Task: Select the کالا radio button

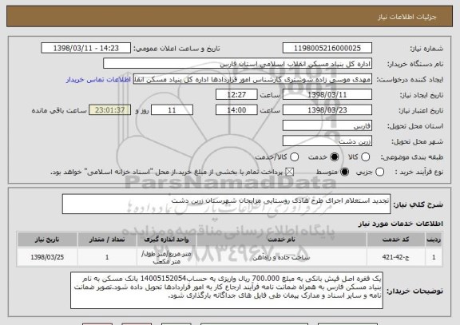Action: (365, 157)
